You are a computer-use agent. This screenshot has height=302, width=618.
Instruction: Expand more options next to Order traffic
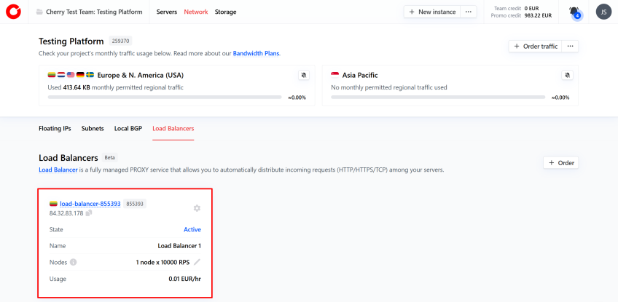coord(571,46)
